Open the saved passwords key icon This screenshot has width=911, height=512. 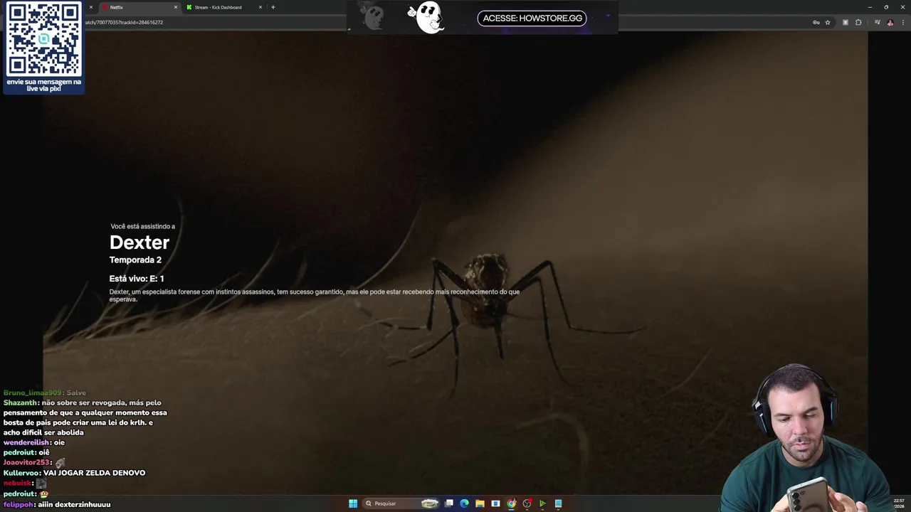pyautogui.click(x=816, y=22)
